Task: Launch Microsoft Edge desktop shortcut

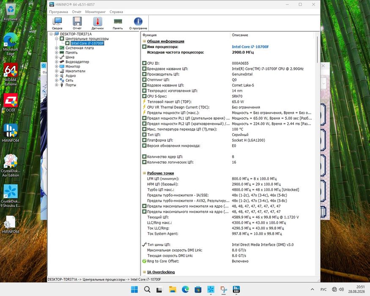Action: [11, 44]
